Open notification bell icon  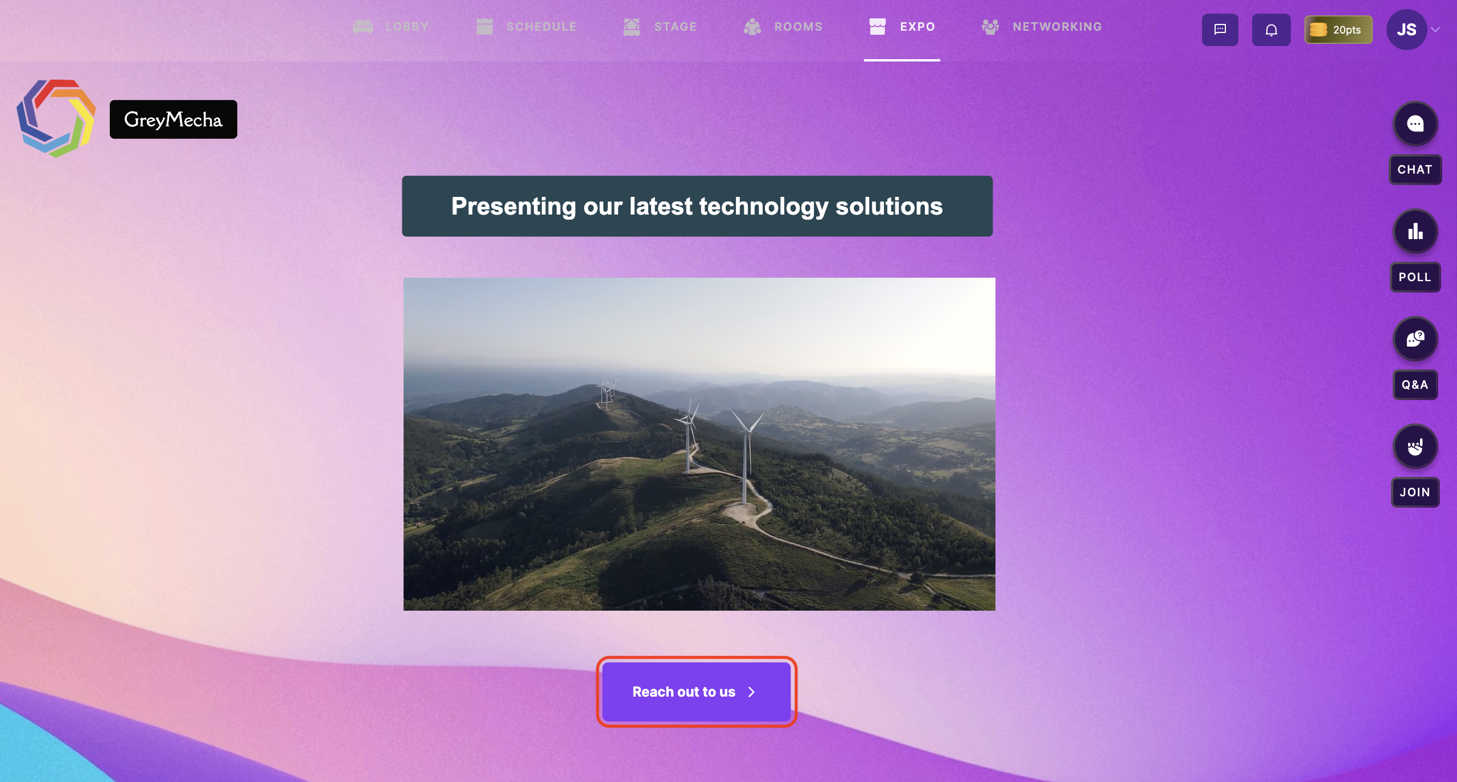(1270, 30)
